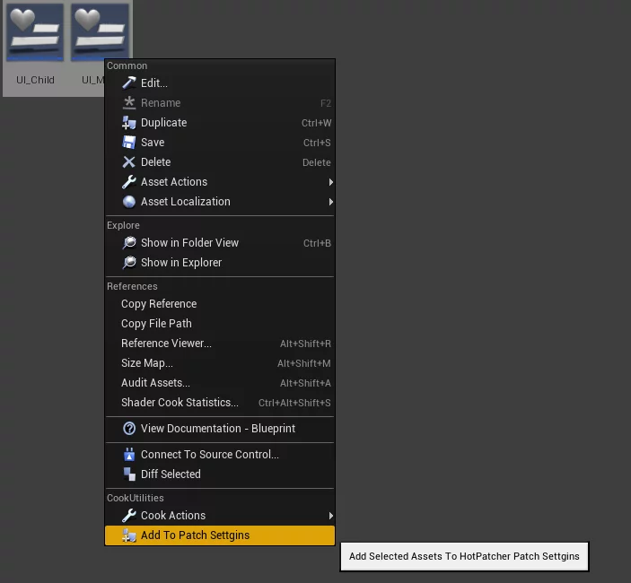This screenshot has height=583, width=631.
Task: Click the plug icon for Connect To Source Control
Action: pyautogui.click(x=129, y=455)
